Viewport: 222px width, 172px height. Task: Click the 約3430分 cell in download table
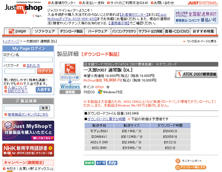click(x=170, y=131)
